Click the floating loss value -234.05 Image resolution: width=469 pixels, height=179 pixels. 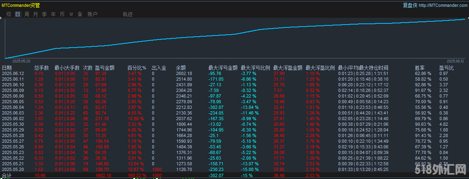(x=216, y=112)
